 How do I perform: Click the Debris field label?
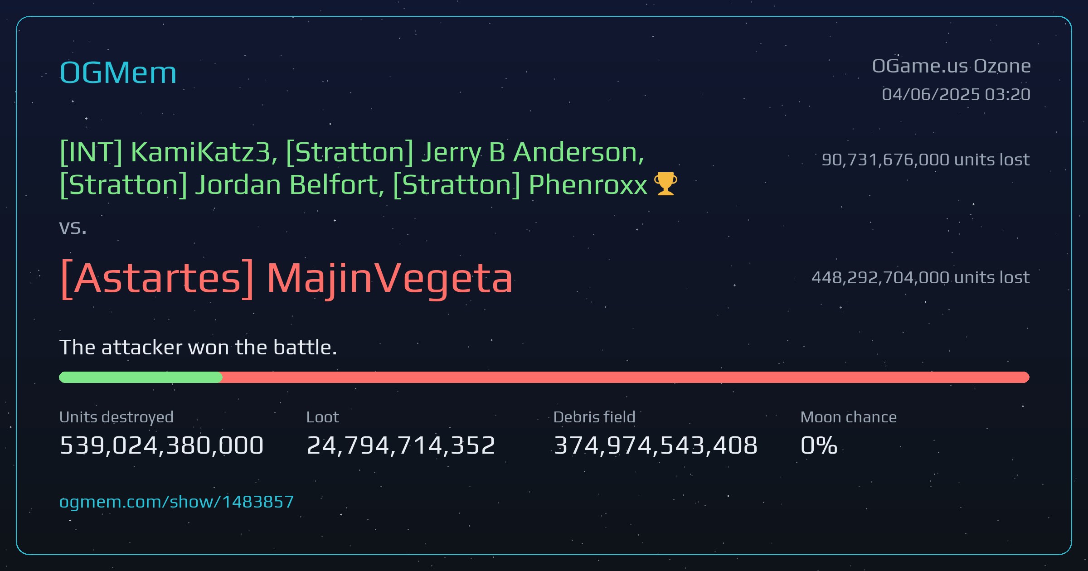594,417
